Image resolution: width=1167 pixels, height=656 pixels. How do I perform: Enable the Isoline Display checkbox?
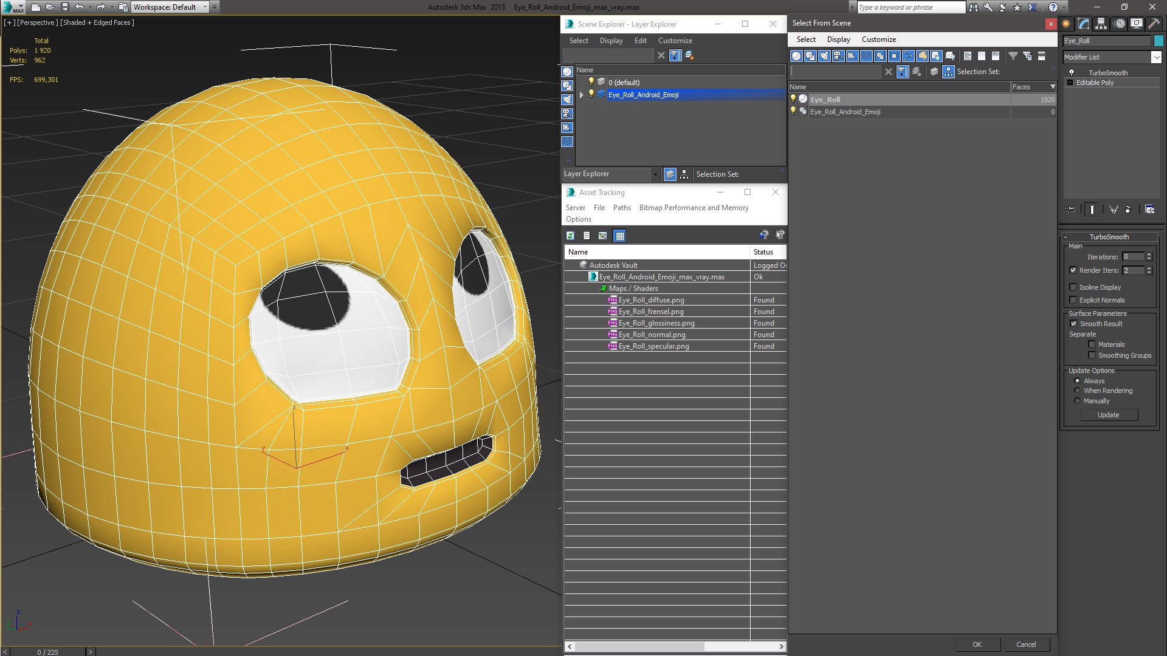coord(1073,287)
